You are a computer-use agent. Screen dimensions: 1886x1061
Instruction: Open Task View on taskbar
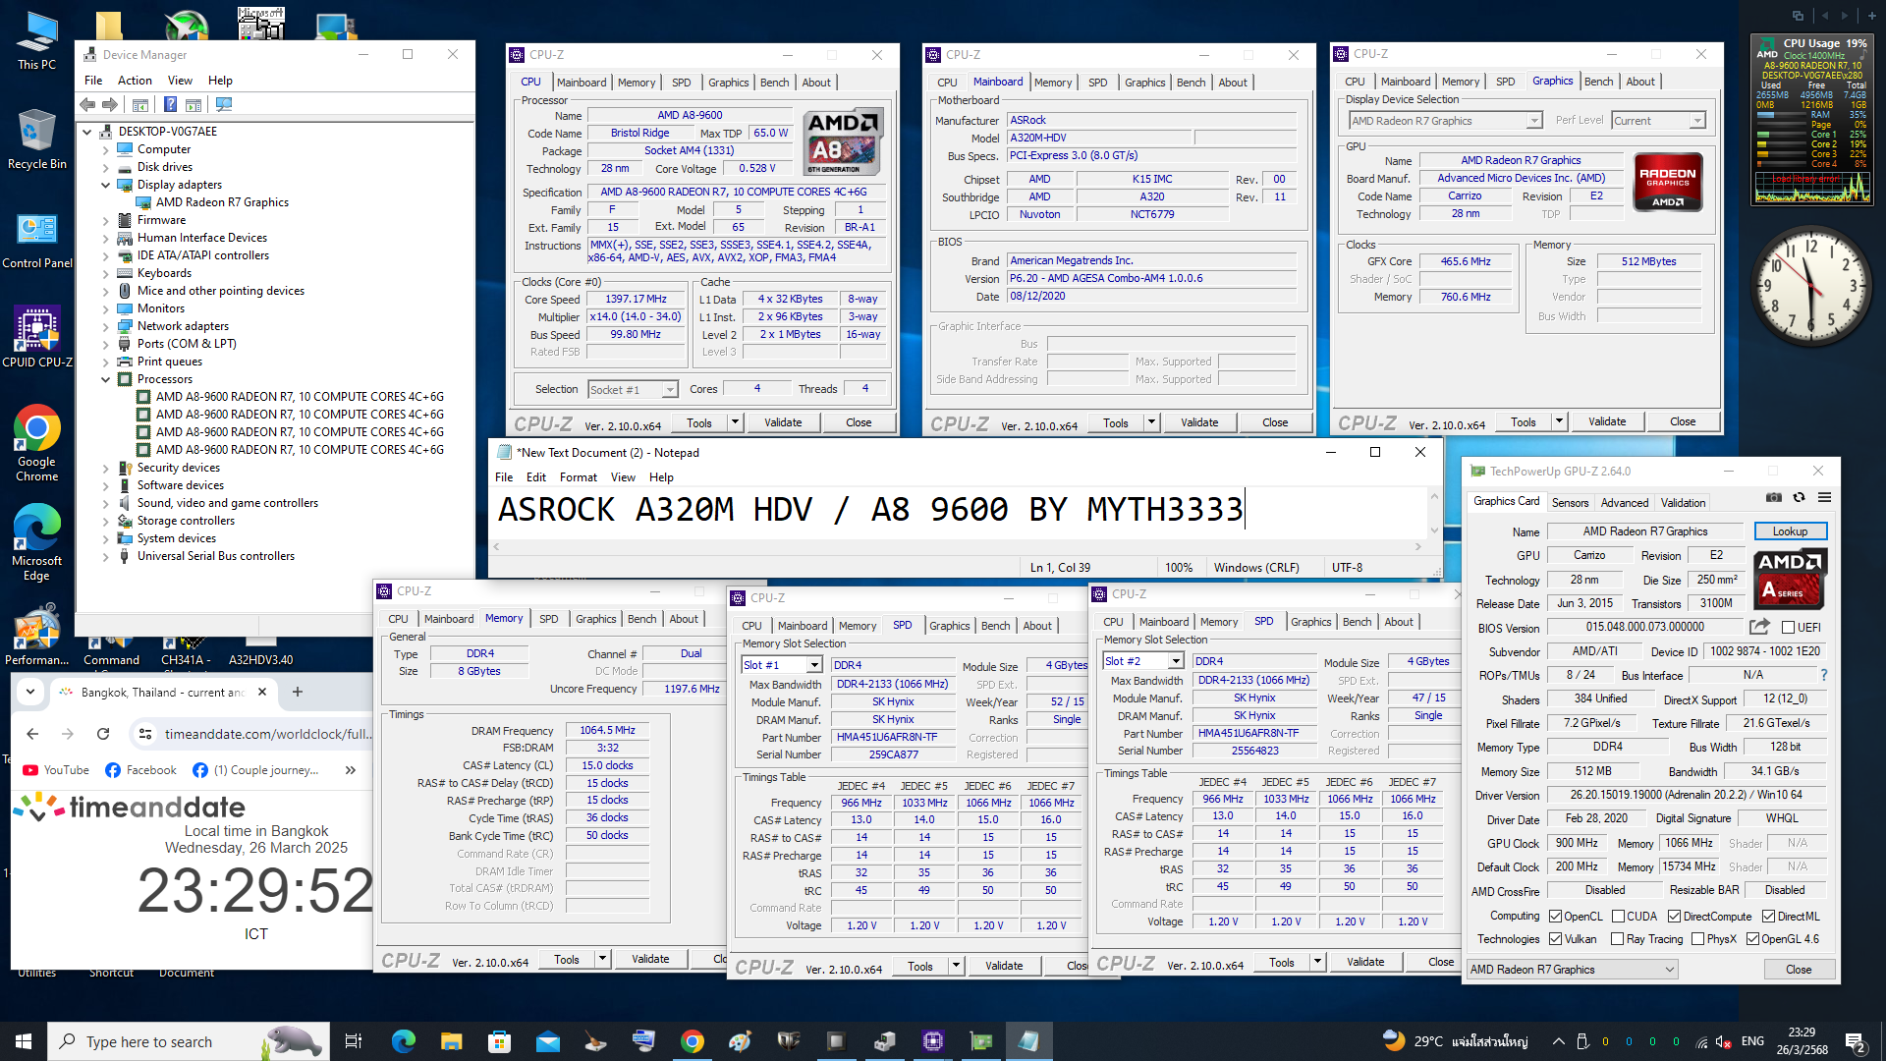point(354,1041)
